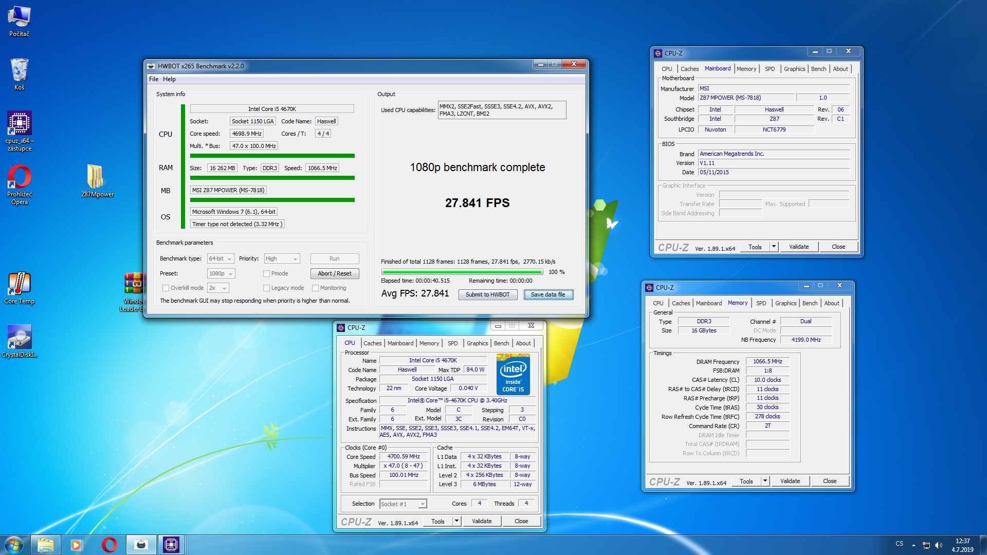
Task: Click the benchmark progress bar at 100%
Action: click(x=462, y=272)
